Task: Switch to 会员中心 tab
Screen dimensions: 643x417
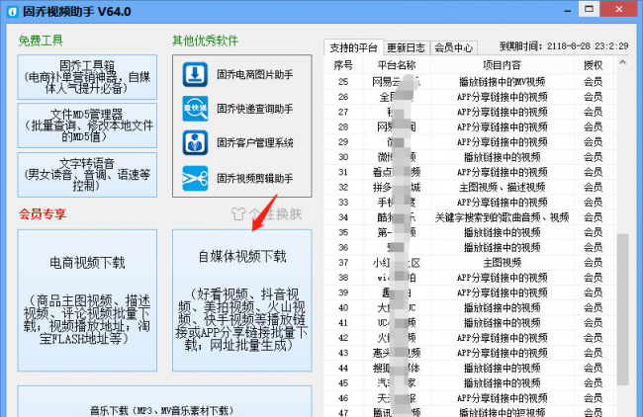Action: (453, 48)
